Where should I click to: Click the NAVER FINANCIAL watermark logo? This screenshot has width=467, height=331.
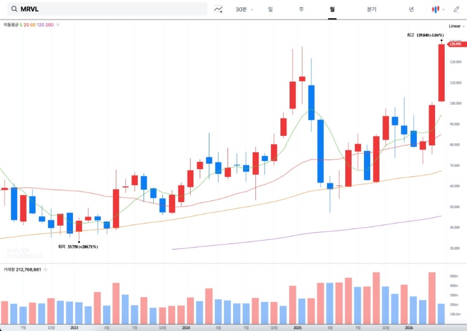(25, 253)
